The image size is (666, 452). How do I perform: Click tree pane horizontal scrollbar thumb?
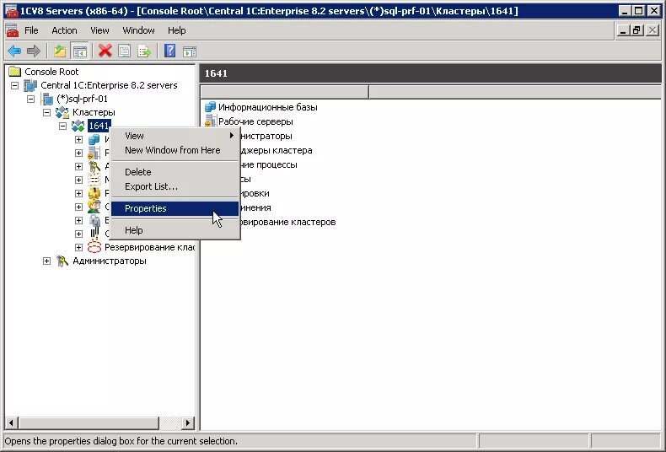89,422
